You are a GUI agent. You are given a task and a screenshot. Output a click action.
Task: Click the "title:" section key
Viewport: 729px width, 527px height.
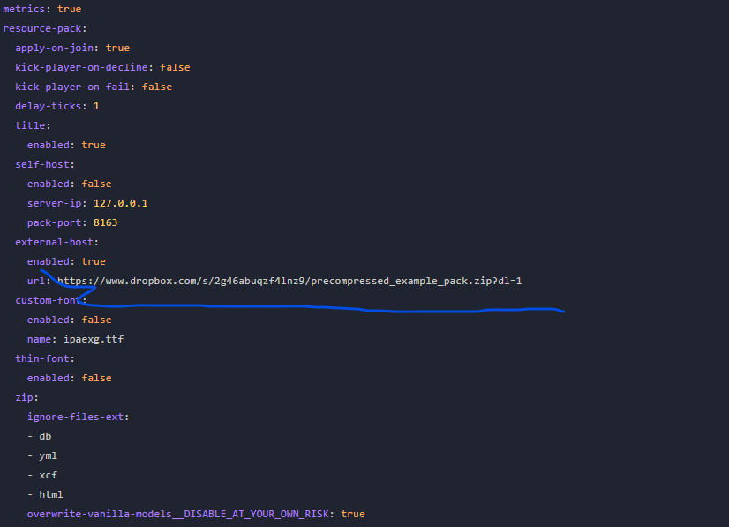click(x=33, y=125)
